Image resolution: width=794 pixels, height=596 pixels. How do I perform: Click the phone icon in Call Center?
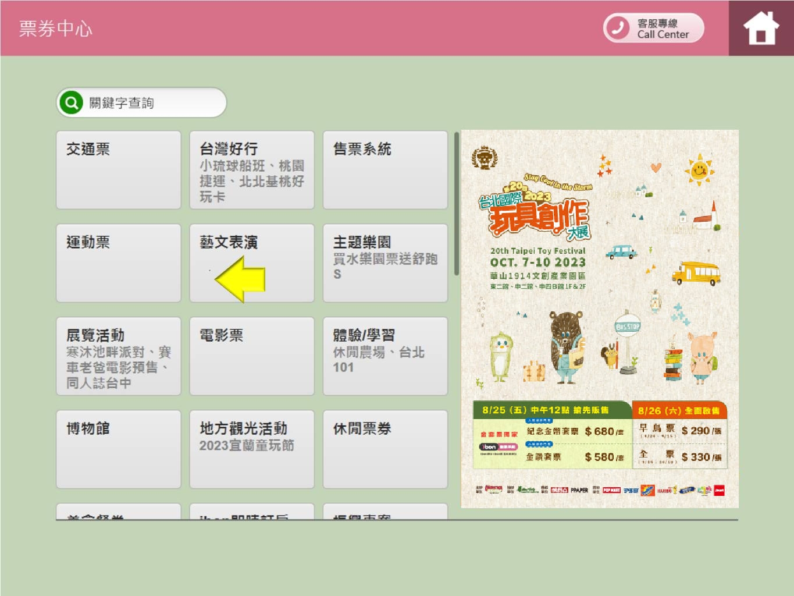(x=617, y=28)
